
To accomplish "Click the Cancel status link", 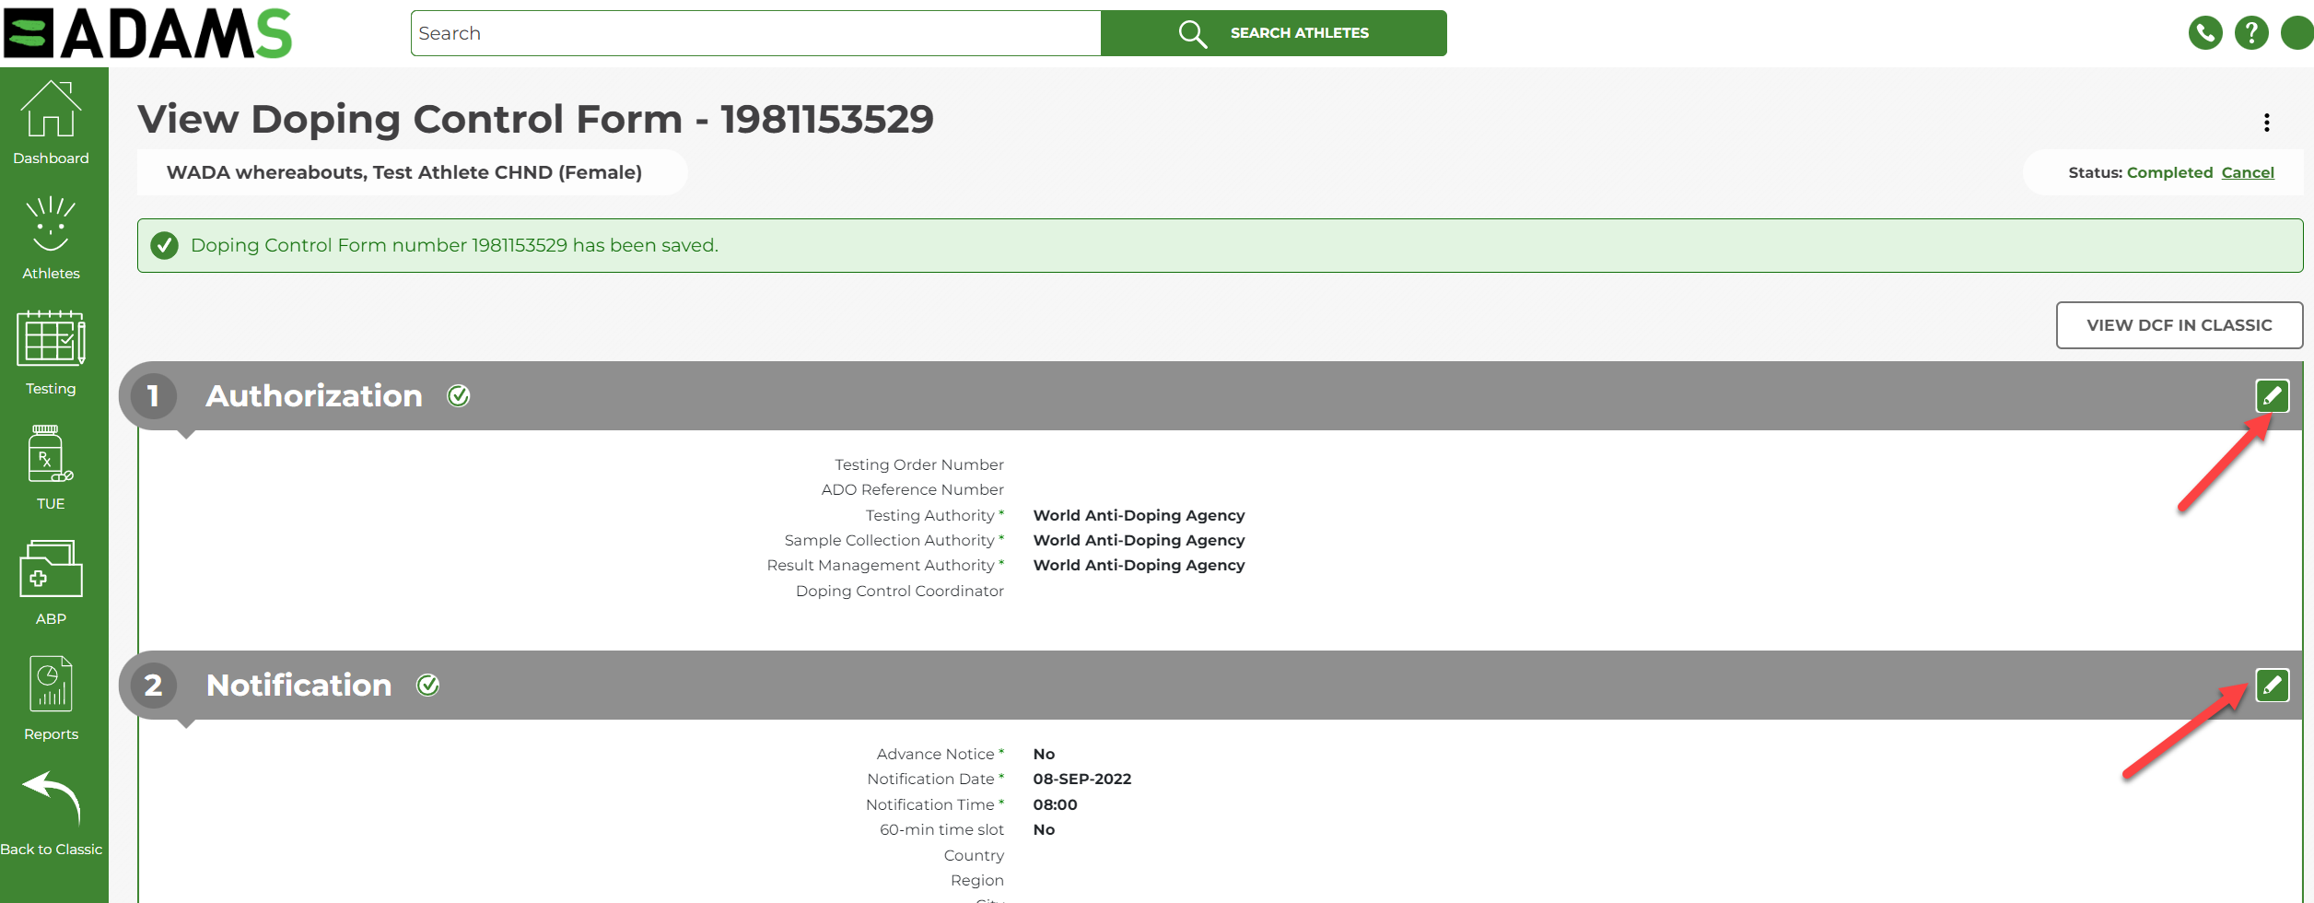I will pyautogui.click(x=2248, y=172).
